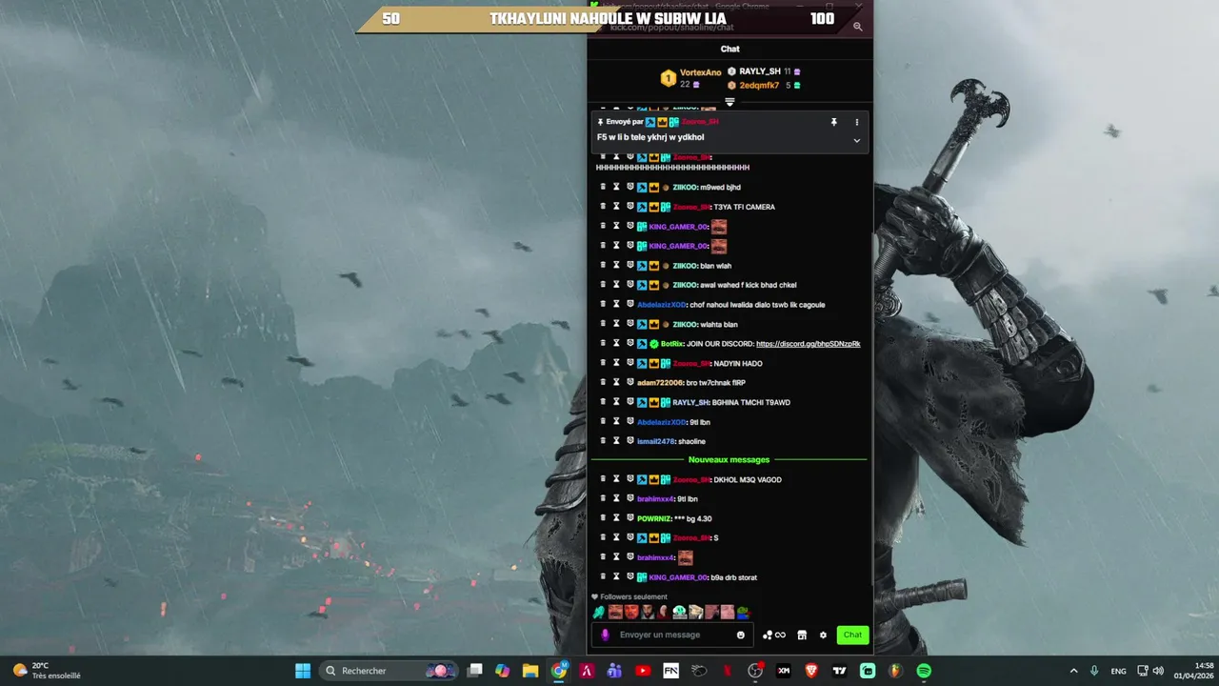Switch the ENG input language indicator
The width and height of the screenshot is (1219, 686).
point(1118,671)
